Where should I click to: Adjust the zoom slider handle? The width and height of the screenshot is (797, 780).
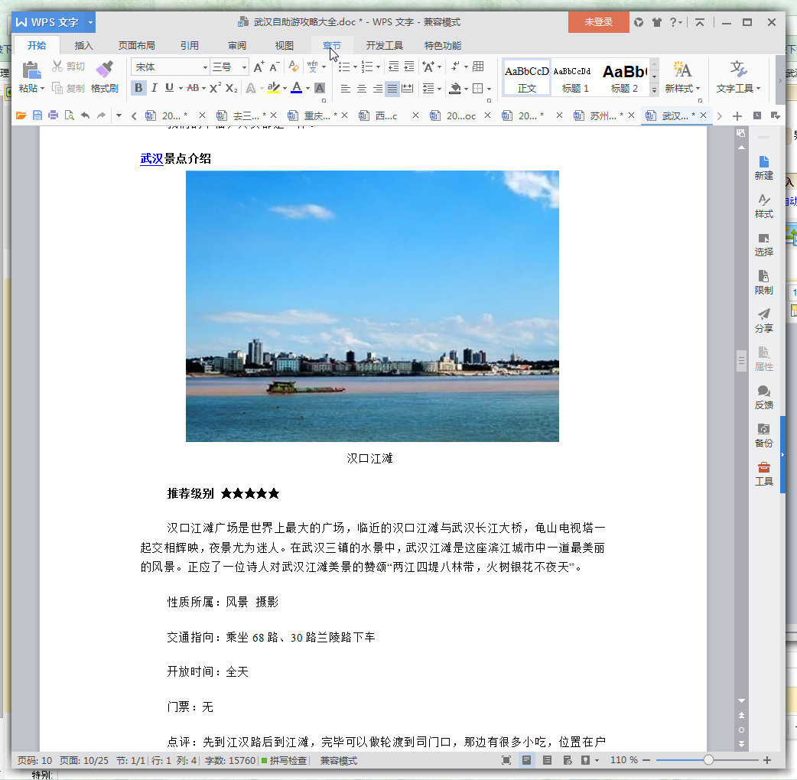708,760
